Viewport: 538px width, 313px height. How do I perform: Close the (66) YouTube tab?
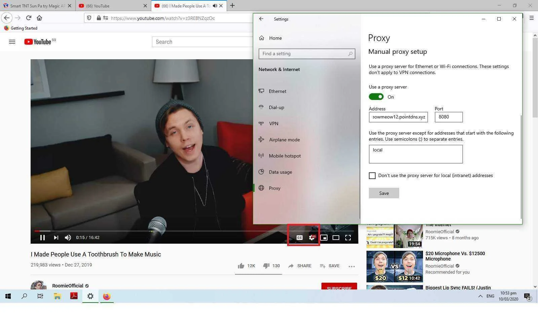pyautogui.click(x=145, y=6)
